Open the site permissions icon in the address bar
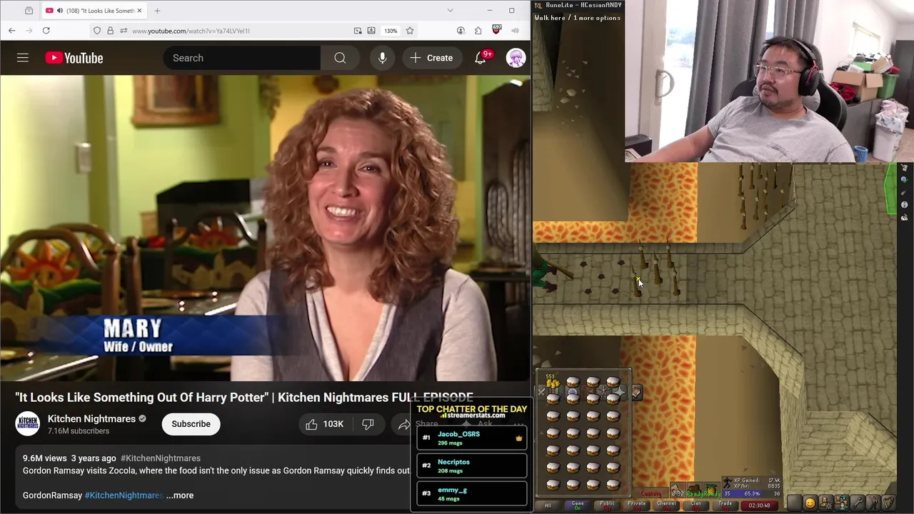Image resolution: width=914 pixels, height=514 pixels. [x=123, y=31]
